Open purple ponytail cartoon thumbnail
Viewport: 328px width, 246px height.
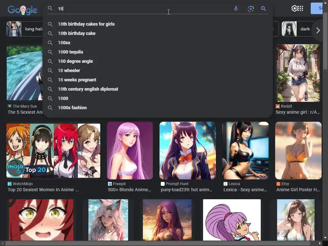(232, 220)
